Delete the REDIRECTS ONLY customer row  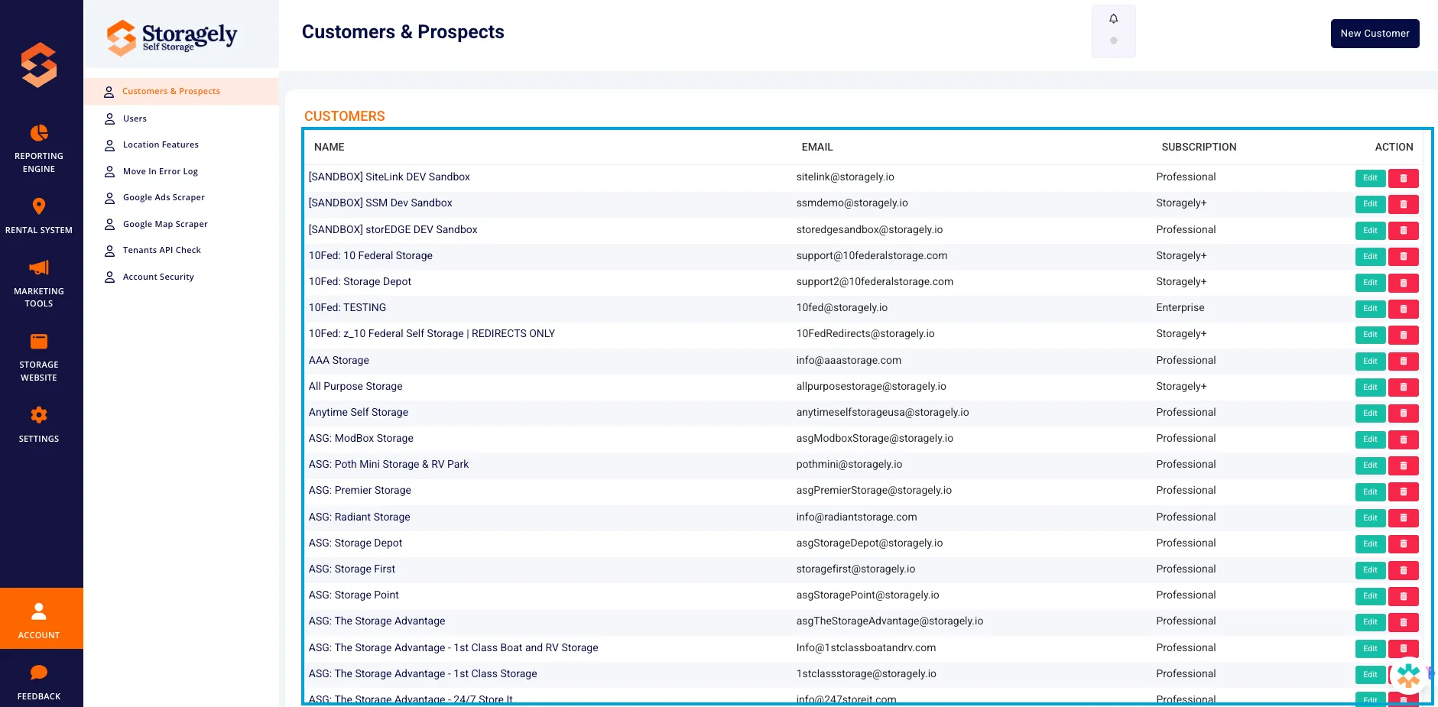[x=1404, y=335]
